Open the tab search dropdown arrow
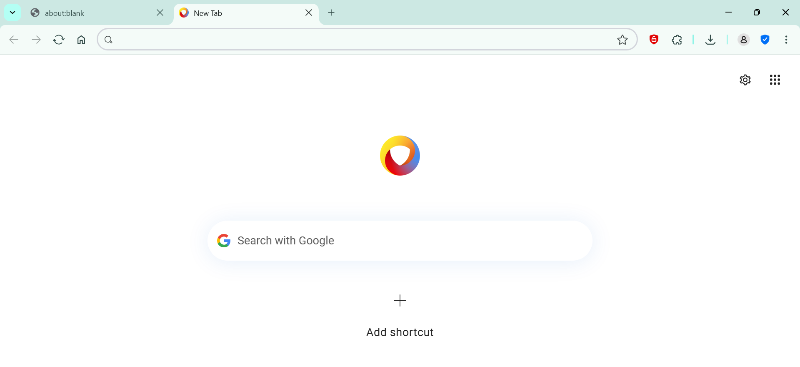800x367 pixels. tap(12, 13)
